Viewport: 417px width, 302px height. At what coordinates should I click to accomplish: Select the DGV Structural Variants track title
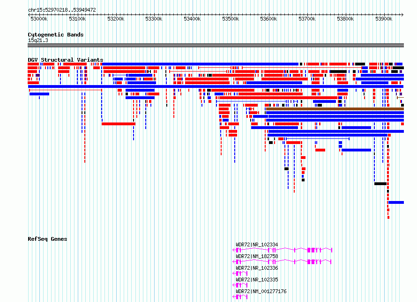pyautogui.click(x=66, y=60)
